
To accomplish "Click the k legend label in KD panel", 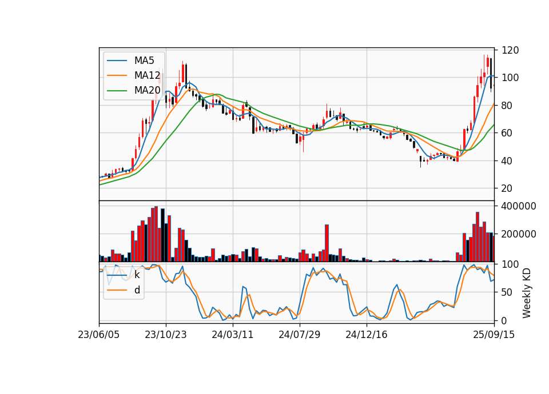I will (x=137, y=275).
